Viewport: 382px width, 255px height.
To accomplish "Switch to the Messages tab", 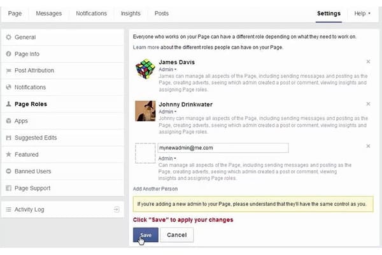I will point(49,13).
